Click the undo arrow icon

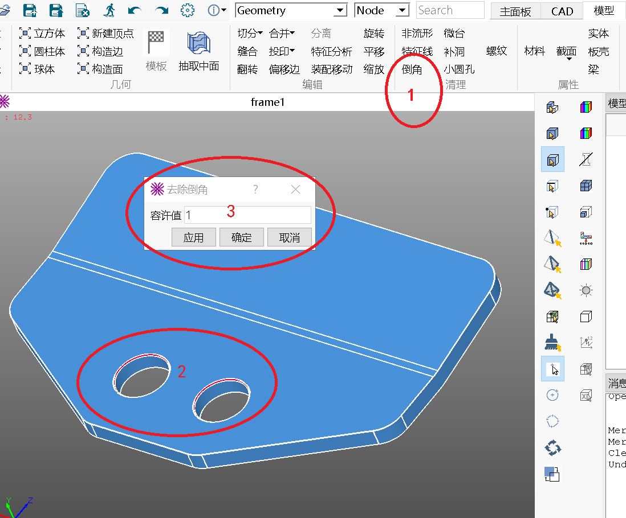click(135, 10)
